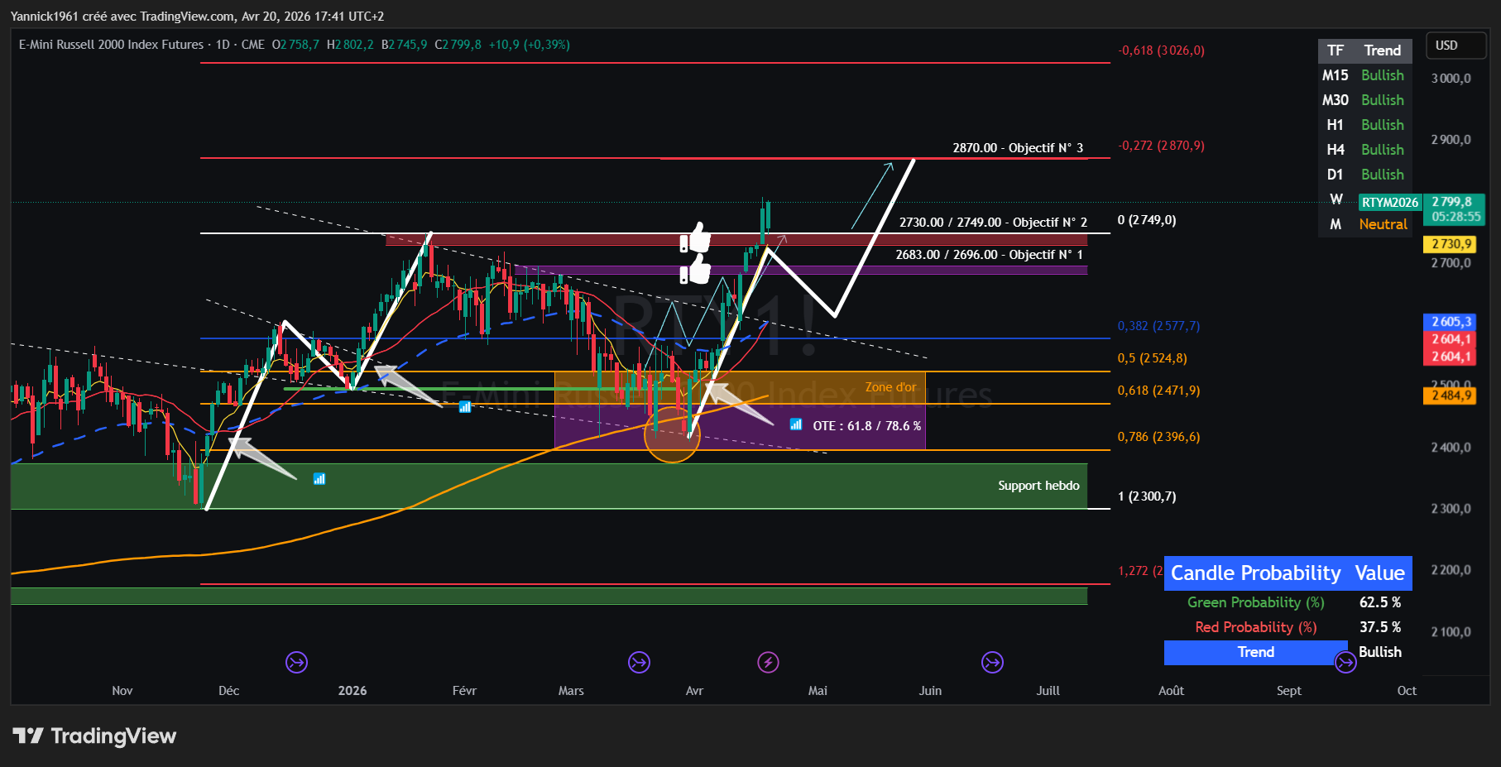Click blue chart icon below the Févr arrow

[465, 406]
